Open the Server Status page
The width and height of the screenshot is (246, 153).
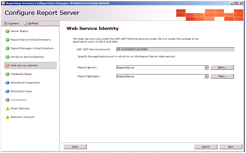[x=19, y=31]
